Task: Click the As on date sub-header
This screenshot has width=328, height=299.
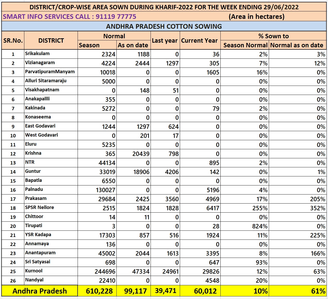Action: [133, 45]
